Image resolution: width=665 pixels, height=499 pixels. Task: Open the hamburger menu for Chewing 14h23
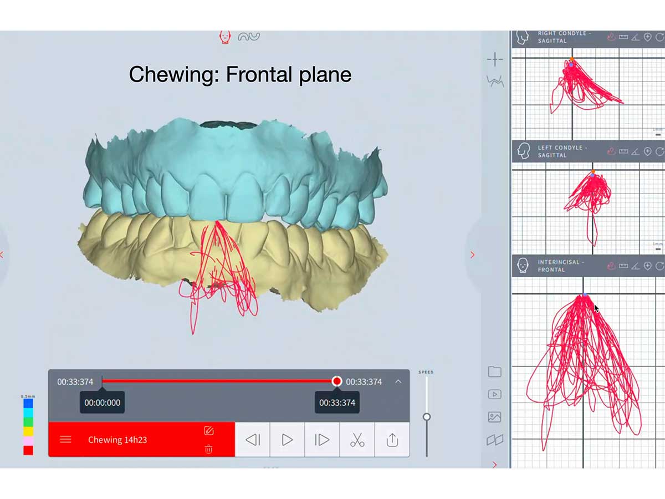click(65, 440)
